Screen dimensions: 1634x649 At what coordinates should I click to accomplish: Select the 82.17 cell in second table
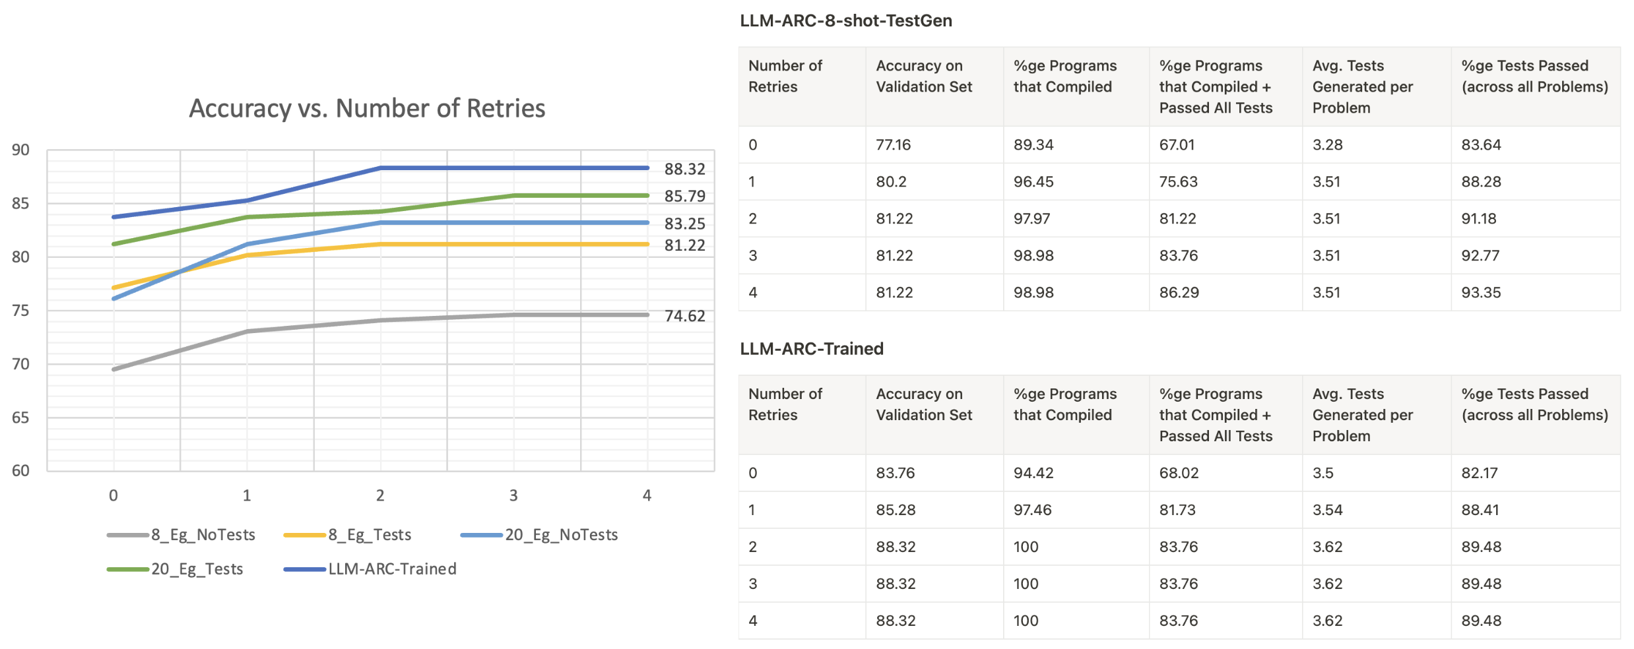(1480, 473)
